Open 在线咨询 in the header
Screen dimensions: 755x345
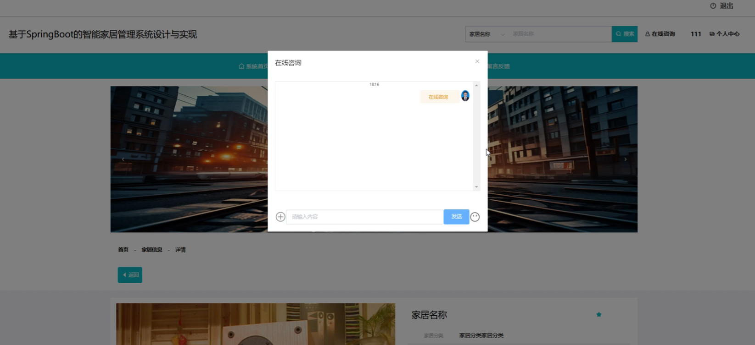coord(660,34)
